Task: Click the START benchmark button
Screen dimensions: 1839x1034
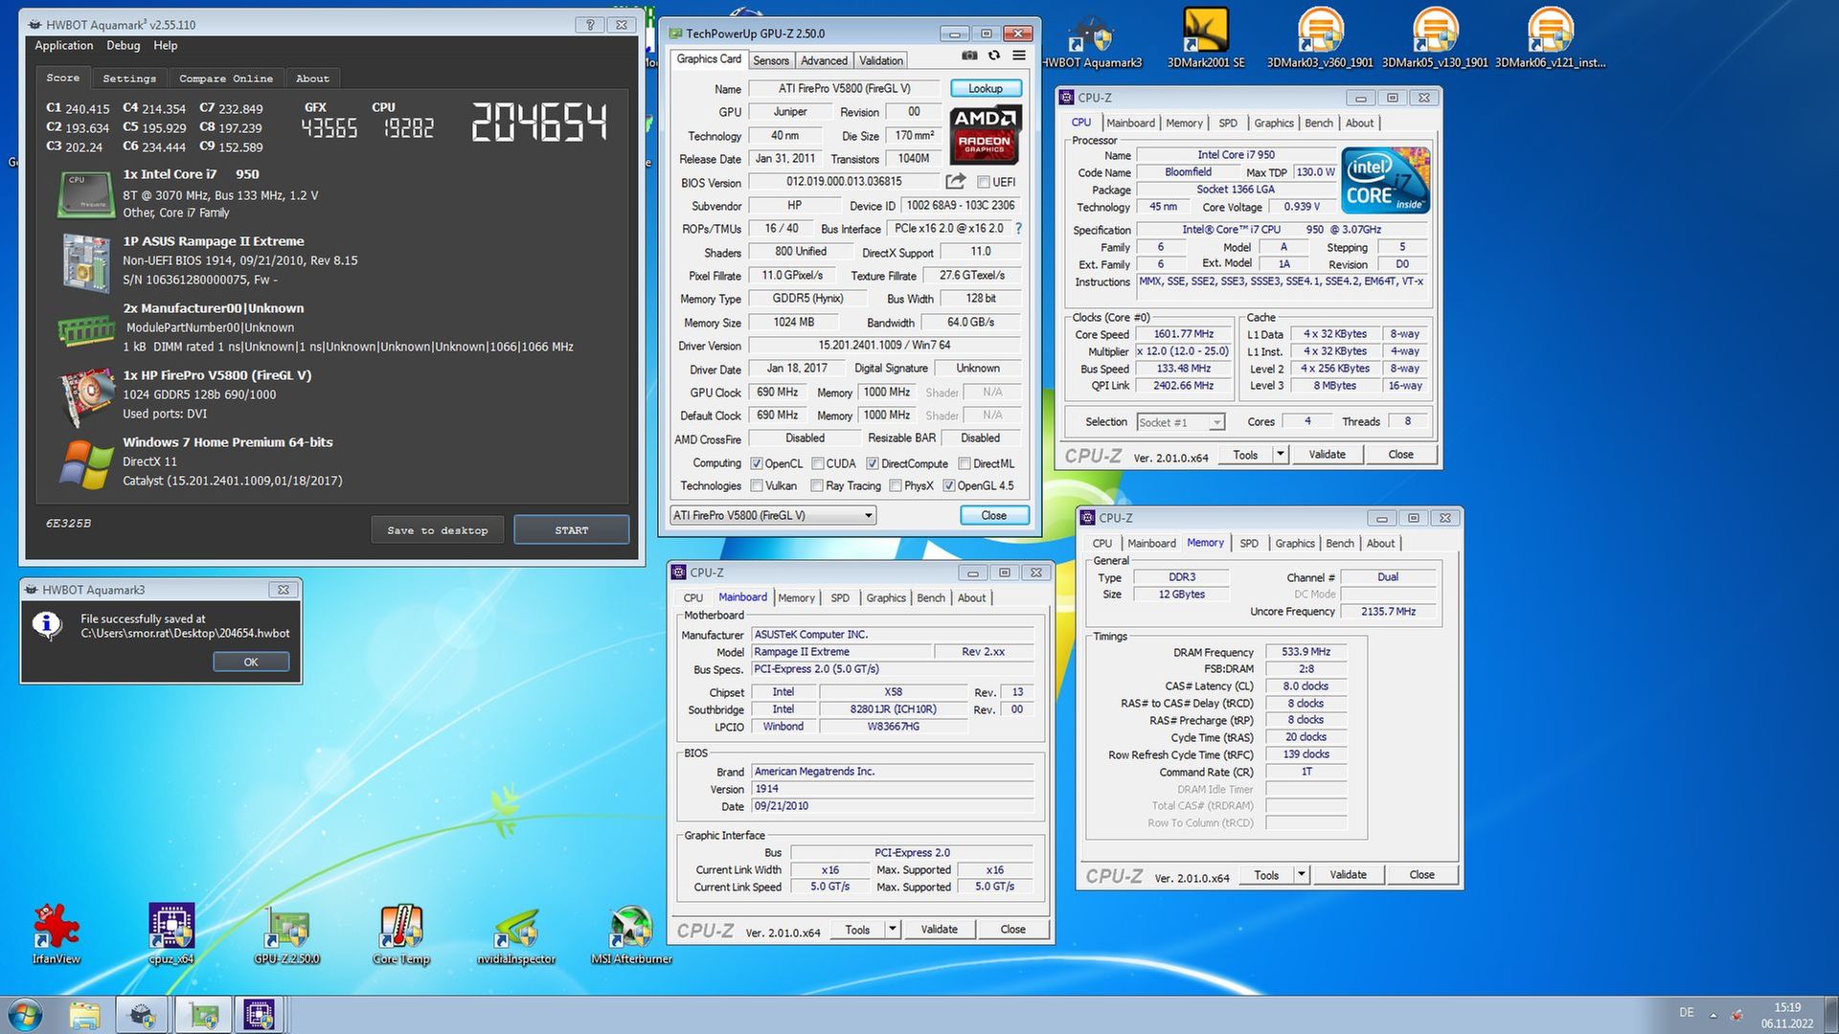Action: pos(572,530)
